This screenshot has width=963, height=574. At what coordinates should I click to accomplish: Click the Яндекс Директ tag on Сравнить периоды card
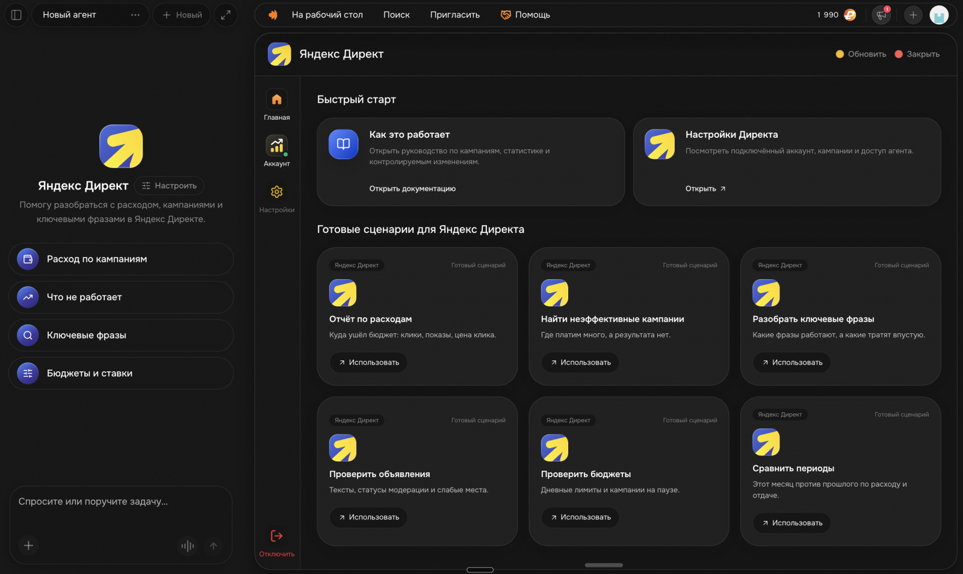(x=780, y=415)
